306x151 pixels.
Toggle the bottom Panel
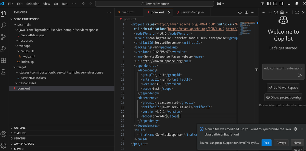(x=275, y=4)
